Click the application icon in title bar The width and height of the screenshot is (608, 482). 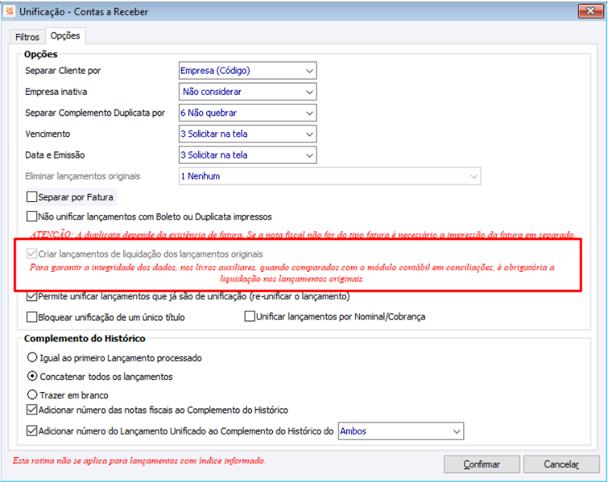(x=9, y=11)
